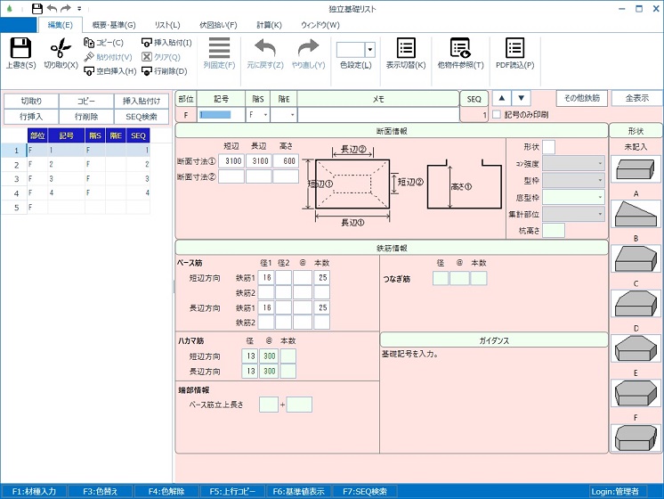
Task: Click F1:材種入力 in the status bar
Action: (34, 491)
